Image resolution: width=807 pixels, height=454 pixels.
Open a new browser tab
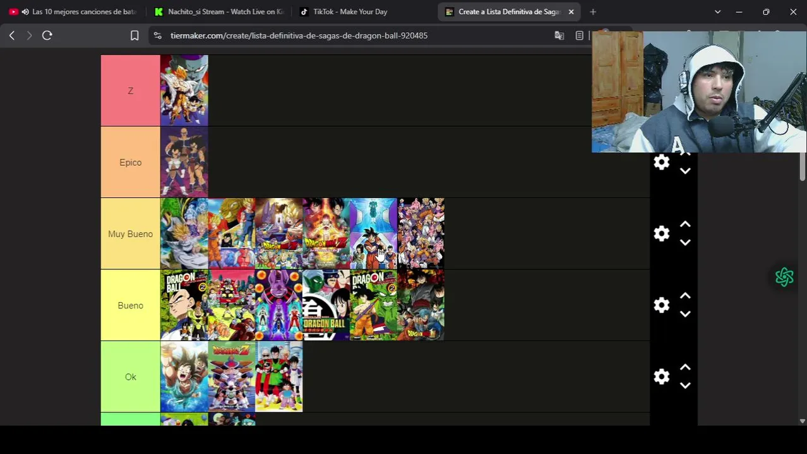[x=593, y=12]
